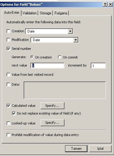
Task: Cancel with the İptal button
Action: (x=100, y=149)
